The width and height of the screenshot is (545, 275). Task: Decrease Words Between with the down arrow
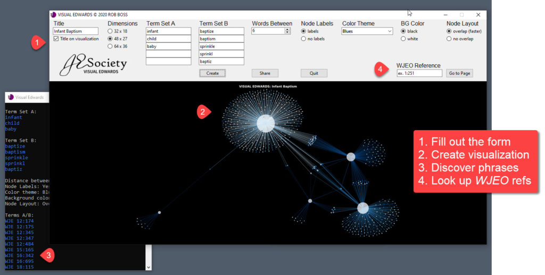pos(287,32)
